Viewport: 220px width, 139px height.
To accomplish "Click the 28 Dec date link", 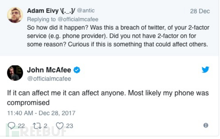I will pyautogui.click(x=200, y=11).
